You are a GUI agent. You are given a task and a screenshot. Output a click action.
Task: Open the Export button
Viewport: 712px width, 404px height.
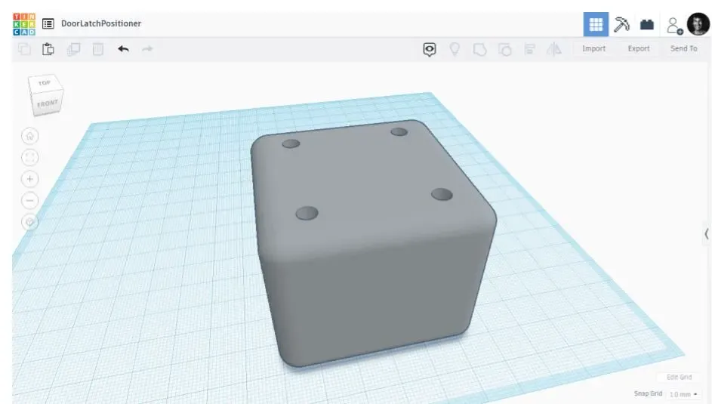pos(639,48)
